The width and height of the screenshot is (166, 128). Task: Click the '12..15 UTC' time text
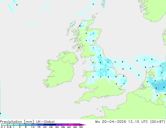click(138, 122)
